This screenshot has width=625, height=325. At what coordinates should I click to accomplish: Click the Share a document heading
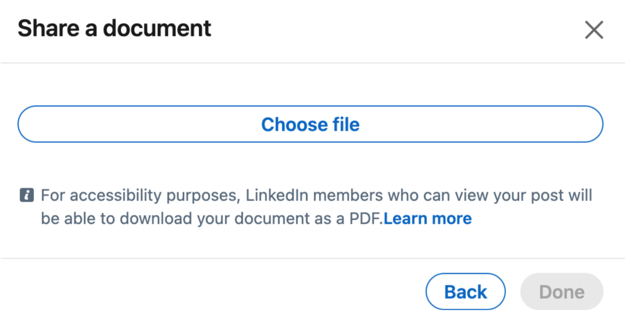pos(114,29)
